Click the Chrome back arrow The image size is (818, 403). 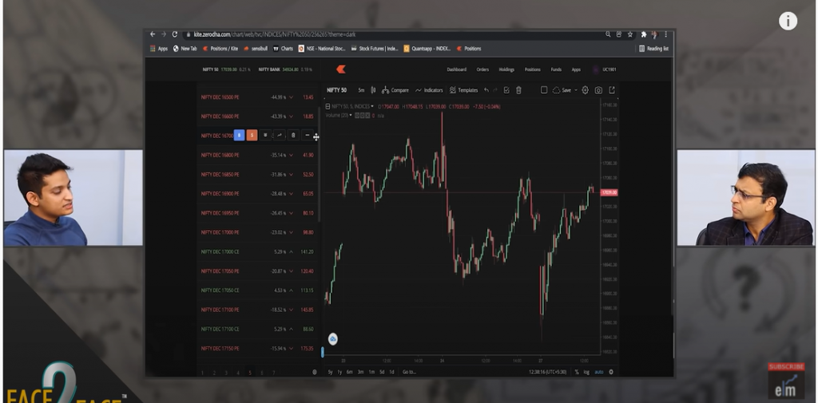pyautogui.click(x=153, y=34)
